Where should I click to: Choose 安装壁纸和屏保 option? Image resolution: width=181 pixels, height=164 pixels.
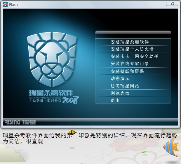(x=127, y=71)
